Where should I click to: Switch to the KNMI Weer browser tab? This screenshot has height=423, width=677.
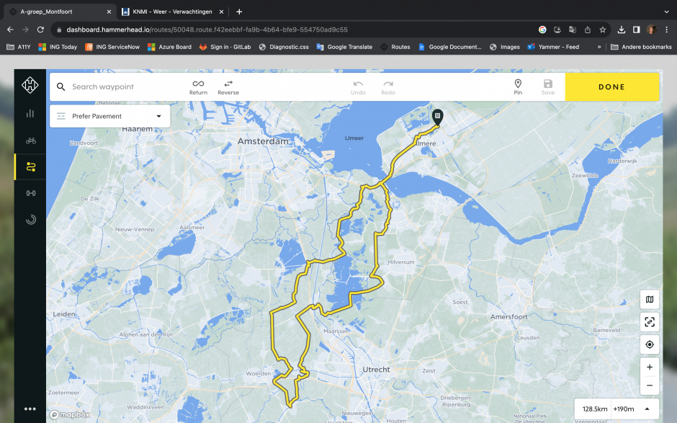[x=171, y=12]
